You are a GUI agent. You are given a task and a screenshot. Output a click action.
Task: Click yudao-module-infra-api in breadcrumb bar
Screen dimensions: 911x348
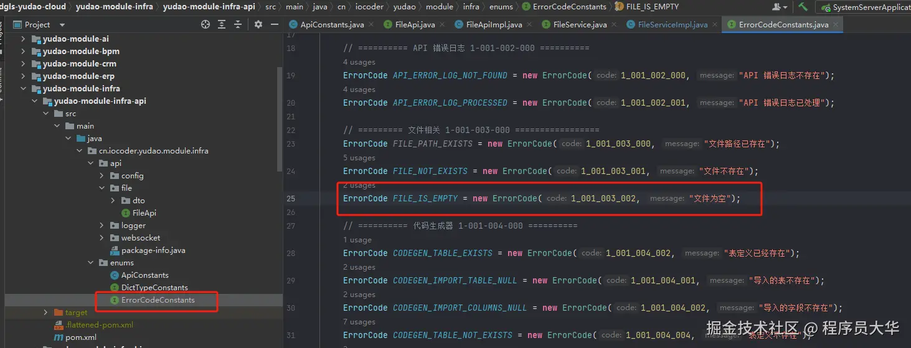click(x=209, y=7)
